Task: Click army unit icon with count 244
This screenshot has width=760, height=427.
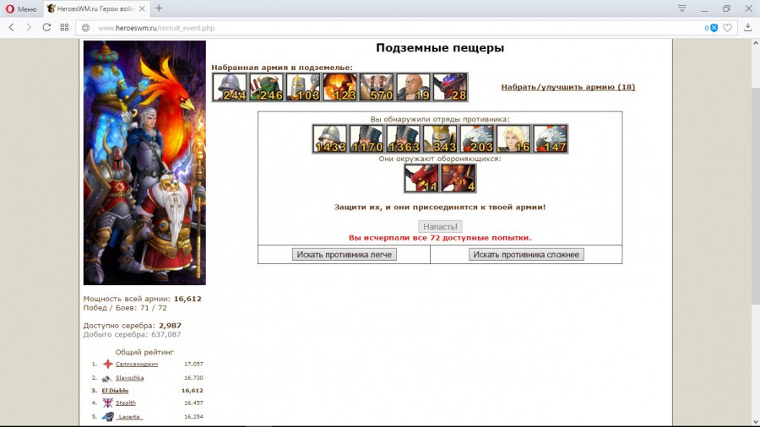Action: coord(229,87)
